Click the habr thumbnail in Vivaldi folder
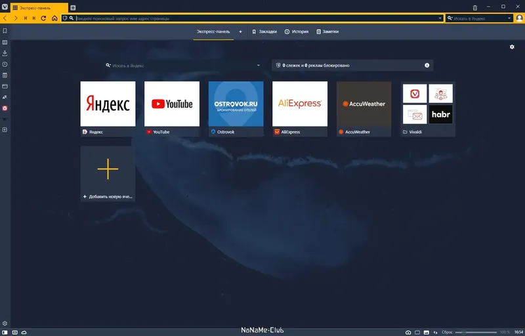This screenshot has height=336, width=525. pyautogui.click(x=440, y=114)
